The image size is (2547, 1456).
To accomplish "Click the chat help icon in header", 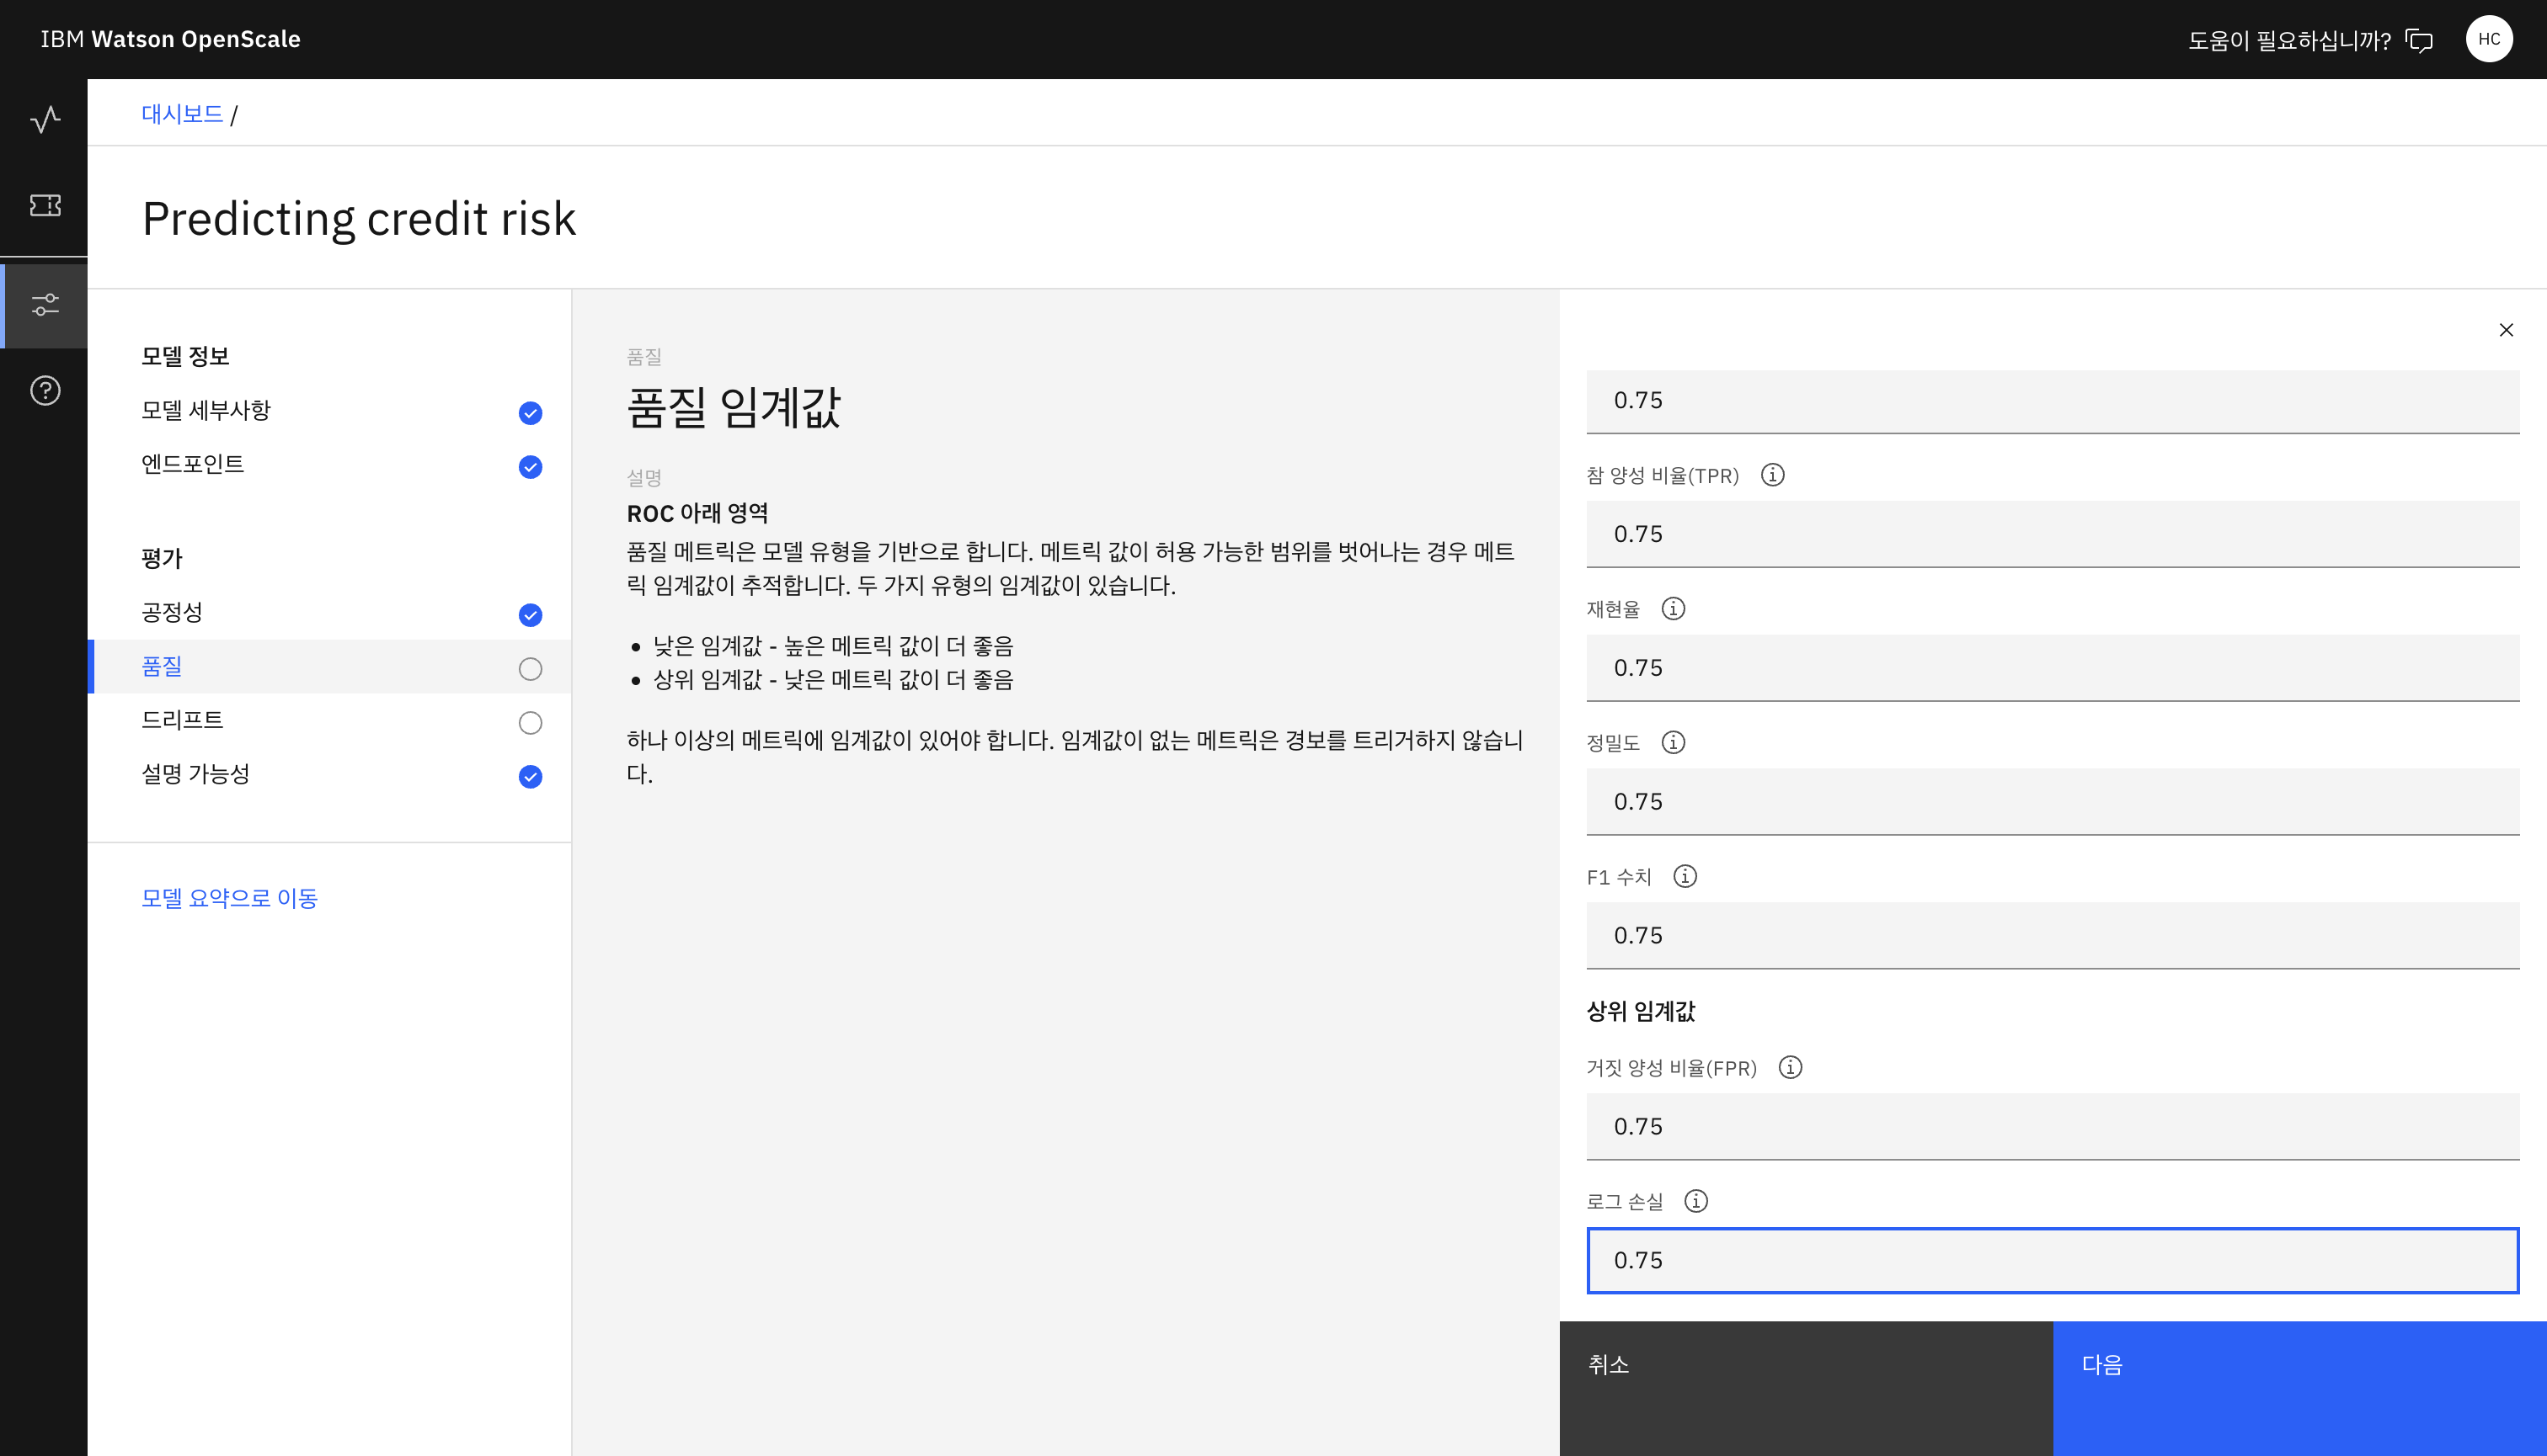I will [2420, 40].
